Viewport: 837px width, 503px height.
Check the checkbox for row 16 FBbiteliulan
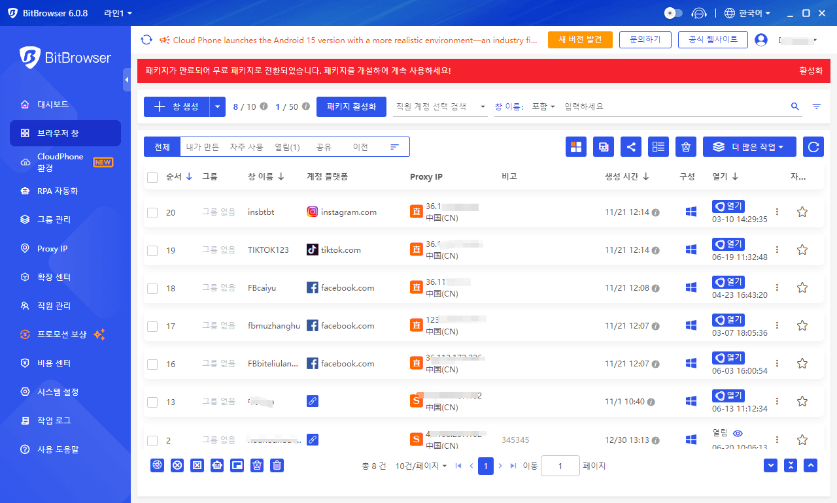click(x=152, y=364)
